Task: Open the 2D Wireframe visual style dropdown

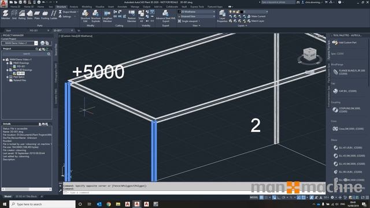Action: 197,12
